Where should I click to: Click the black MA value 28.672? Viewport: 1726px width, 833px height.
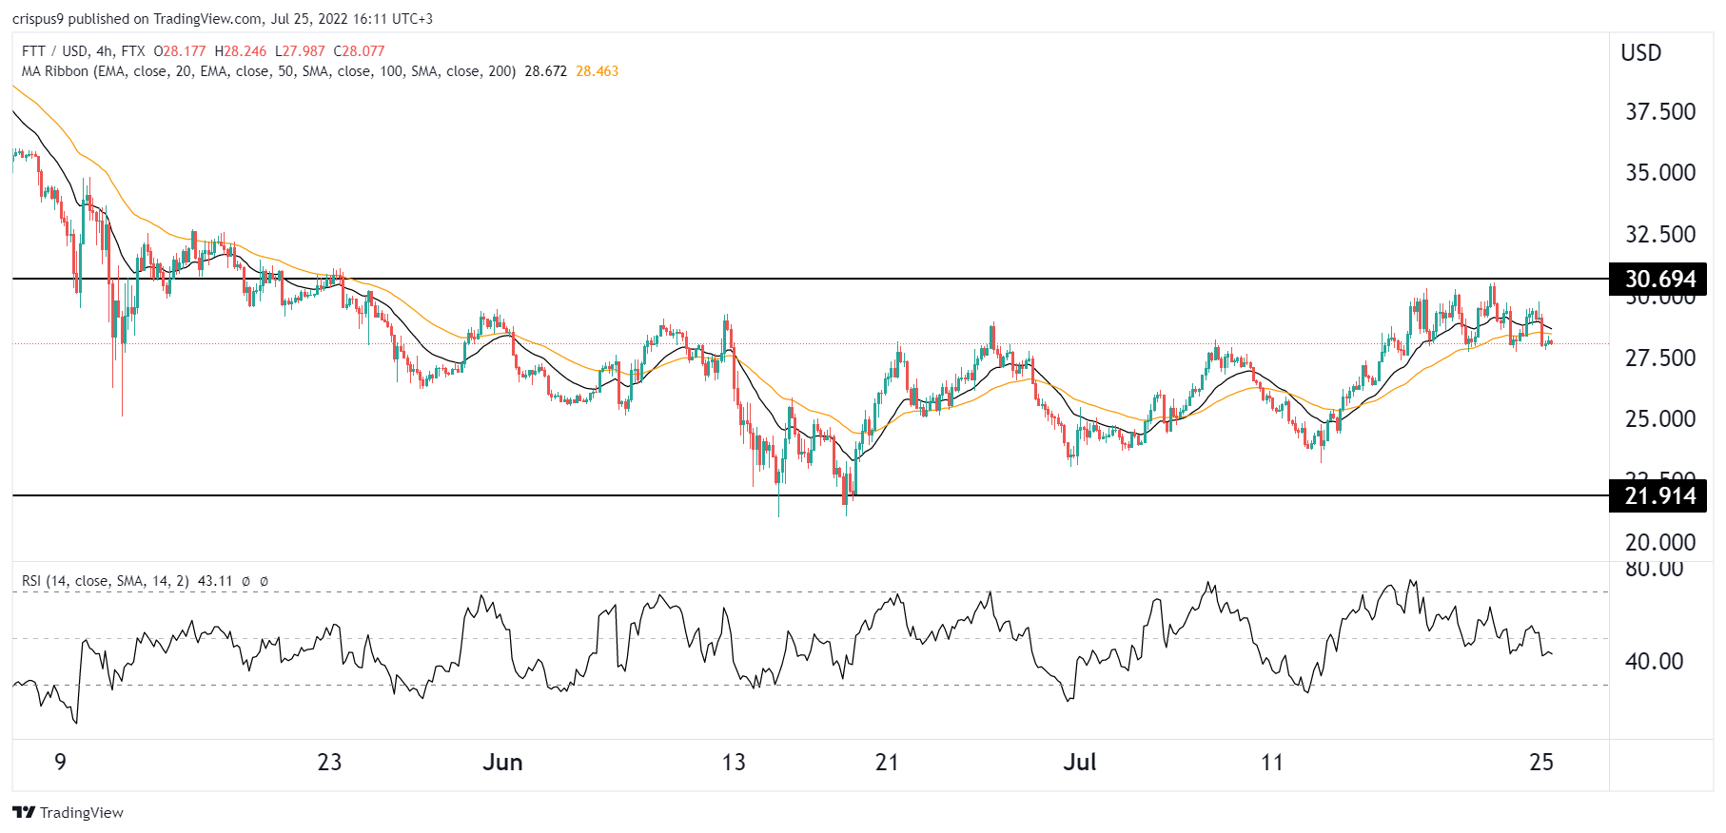pyautogui.click(x=546, y=71)
